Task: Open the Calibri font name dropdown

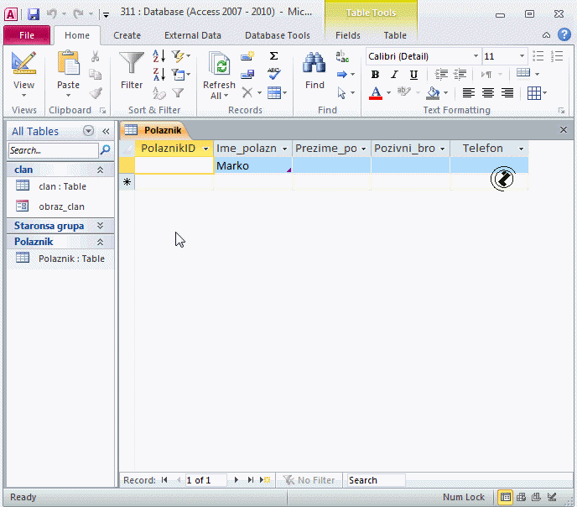Action: click(476, 56)
